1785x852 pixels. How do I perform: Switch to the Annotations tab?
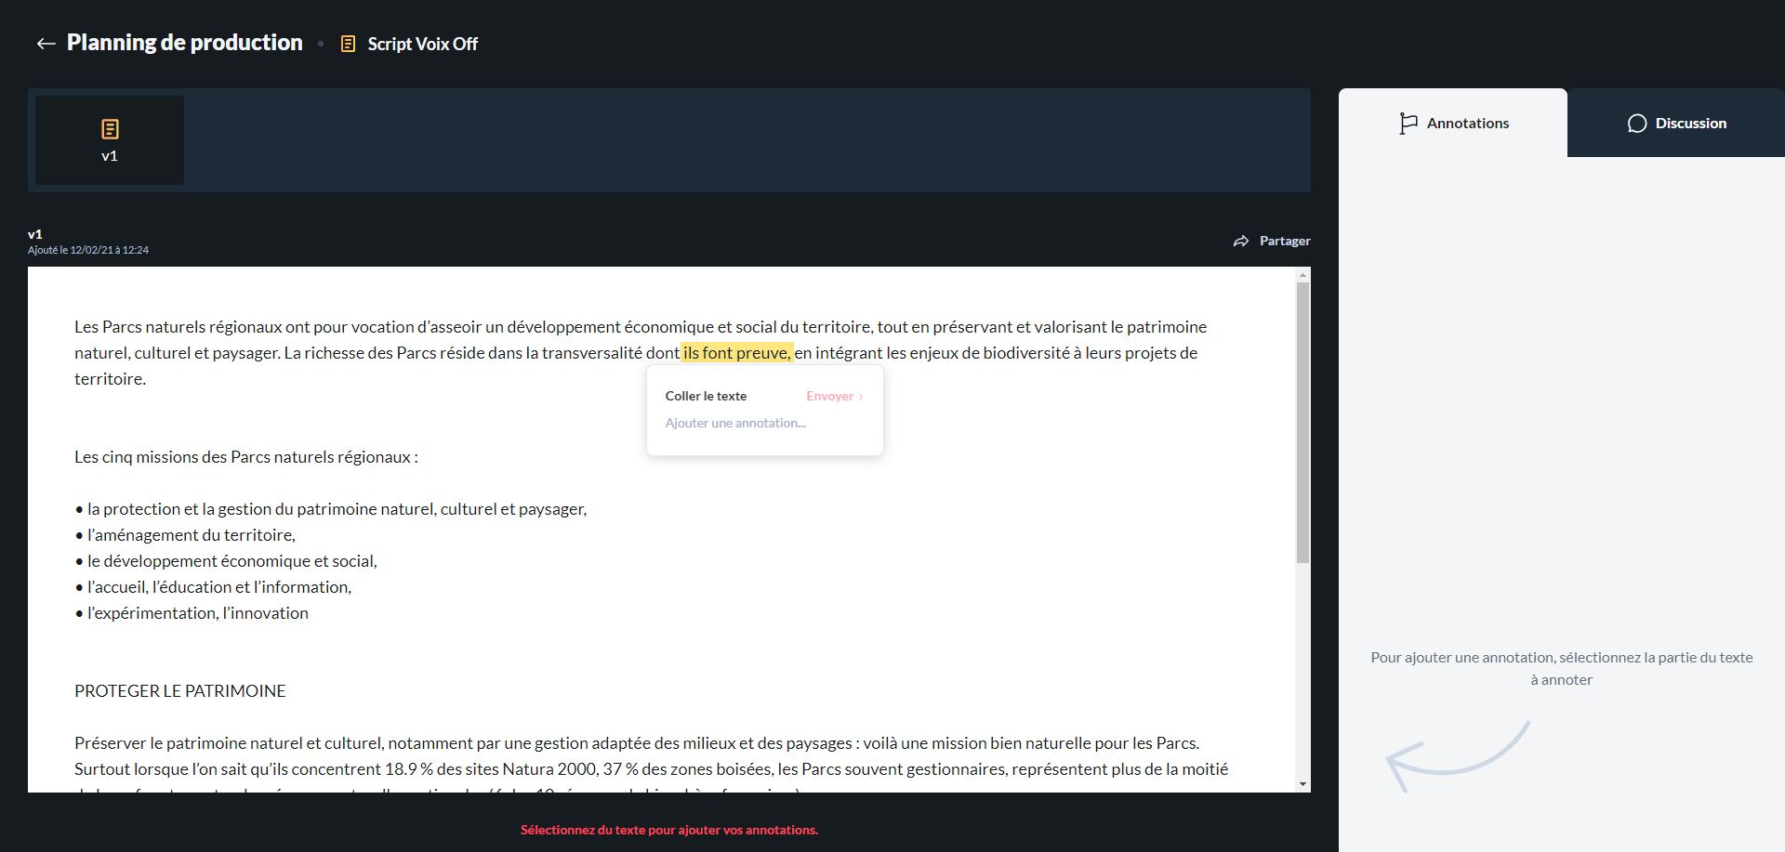[1453, 123]
